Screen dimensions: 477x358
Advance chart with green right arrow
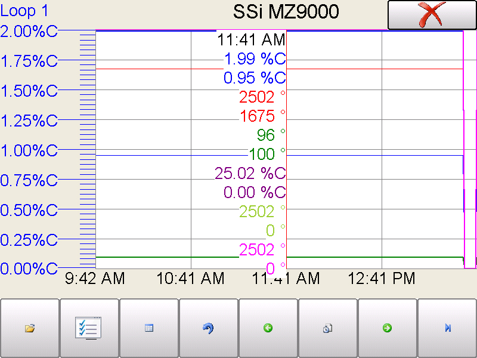[387, 328]
